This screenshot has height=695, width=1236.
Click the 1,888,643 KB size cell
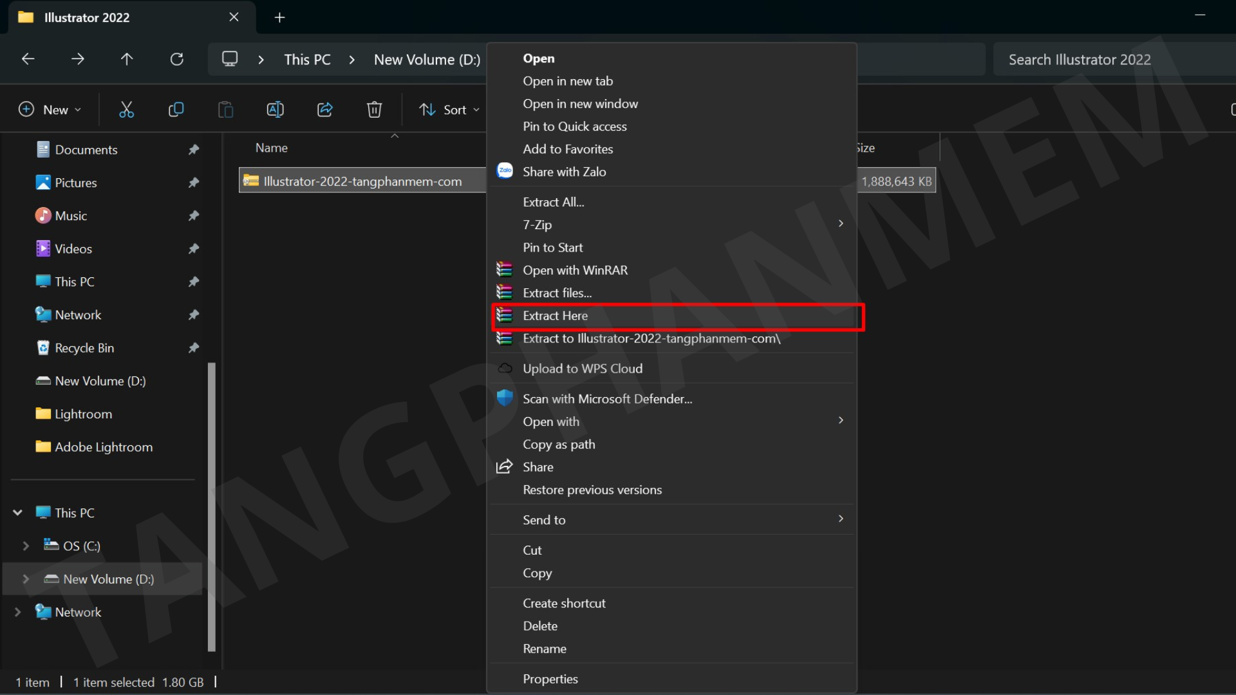pos(897,181)
